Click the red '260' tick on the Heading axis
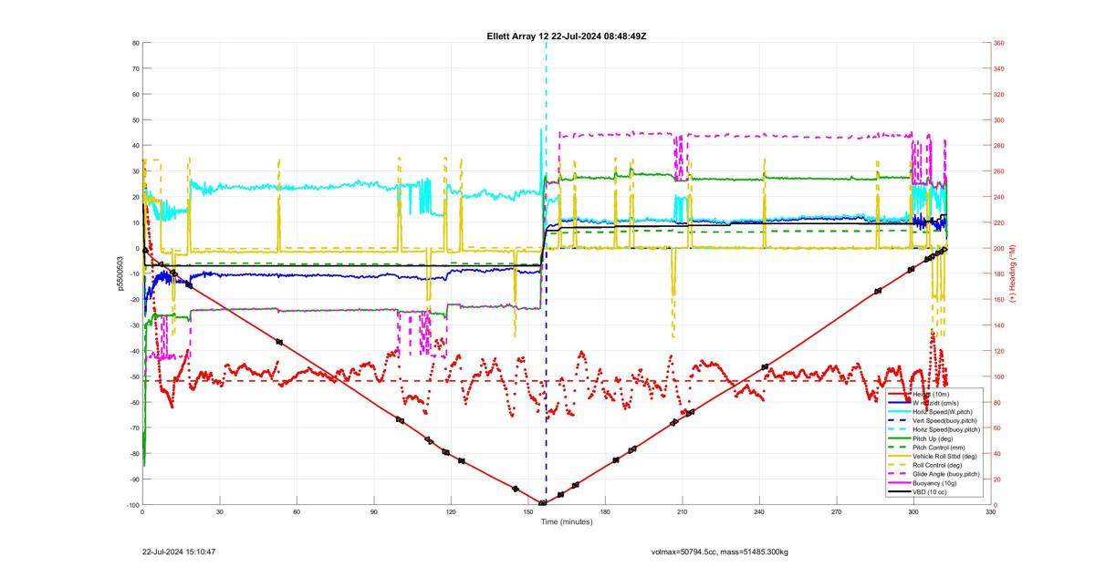The image size is (1095, 567). click(999, 171)
